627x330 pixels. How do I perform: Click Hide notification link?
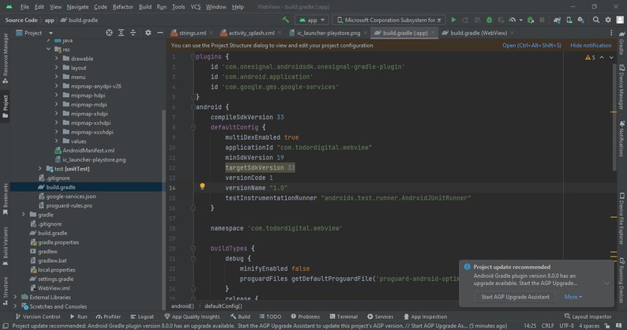pos(591,46)
